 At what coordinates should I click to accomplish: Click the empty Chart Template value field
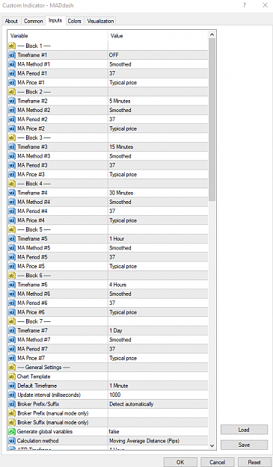coord(158,377)
